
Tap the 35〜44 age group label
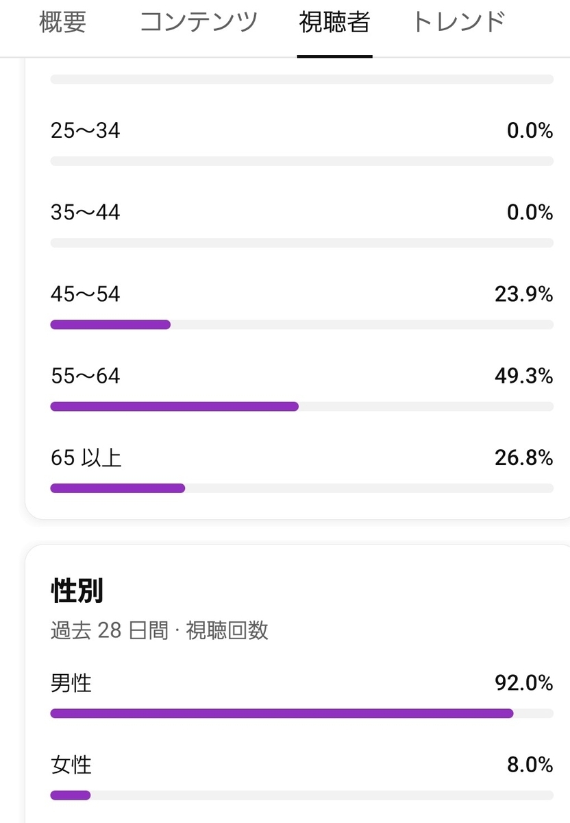85,213
